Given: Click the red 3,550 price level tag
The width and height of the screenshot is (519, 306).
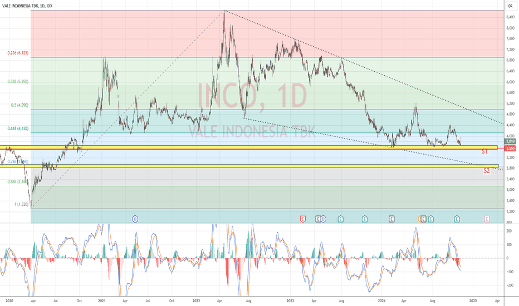Looking at the screenshot, I should click(510, 149).
